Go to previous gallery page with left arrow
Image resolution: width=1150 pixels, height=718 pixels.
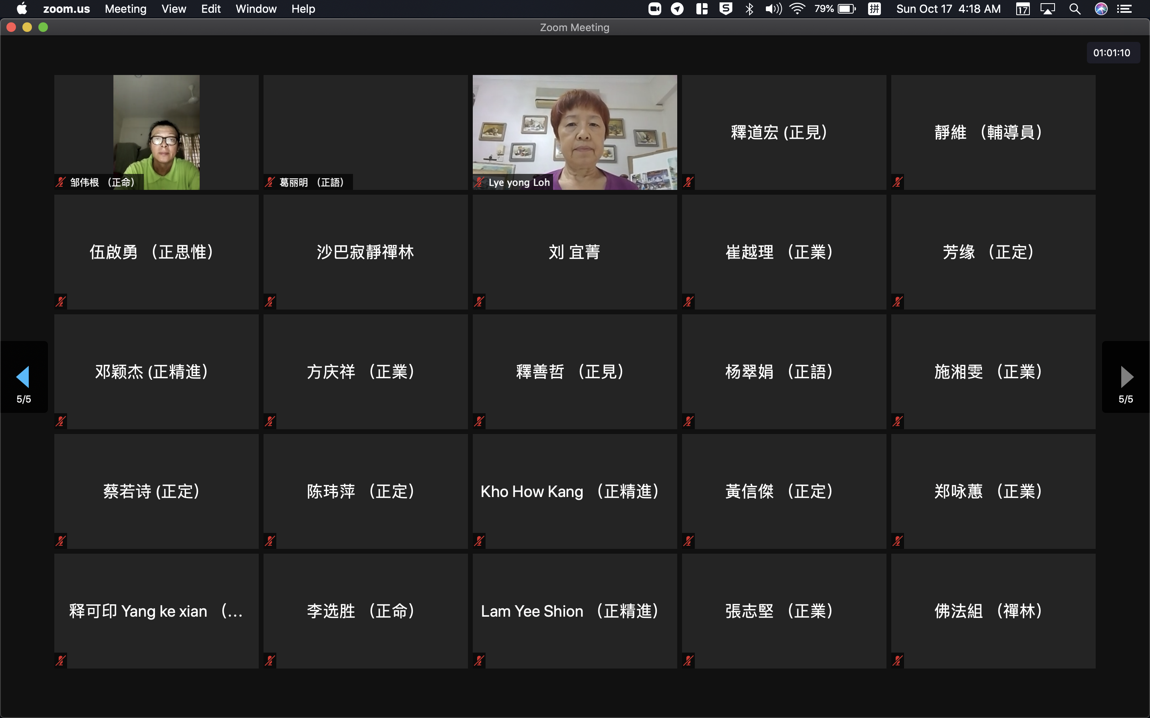coord(23,377)
